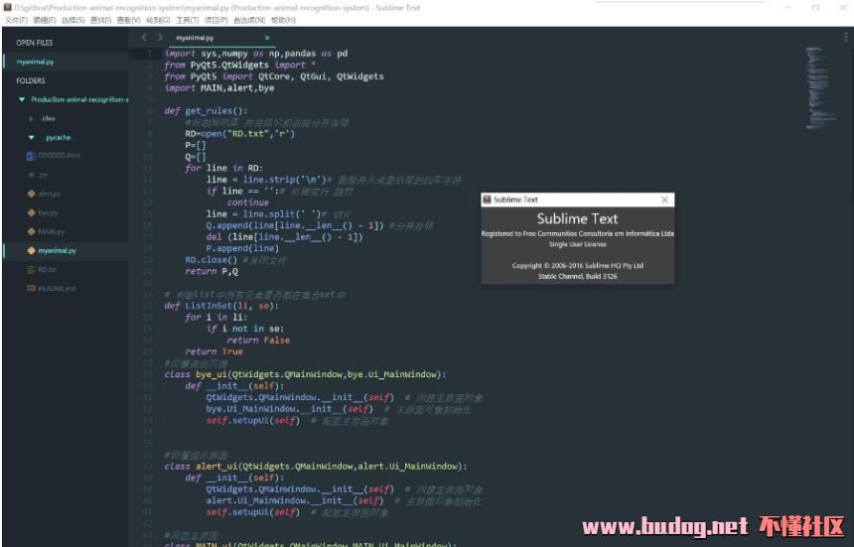Viewport: 854px width, 547px height.
Task: Open alert.py from the folder tree
Action: pyautogui.click(x=50, y=194)
